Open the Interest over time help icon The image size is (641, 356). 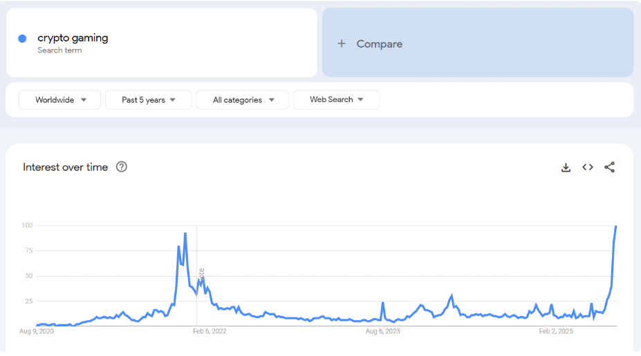pyautogui.click(x=122, y=167)
